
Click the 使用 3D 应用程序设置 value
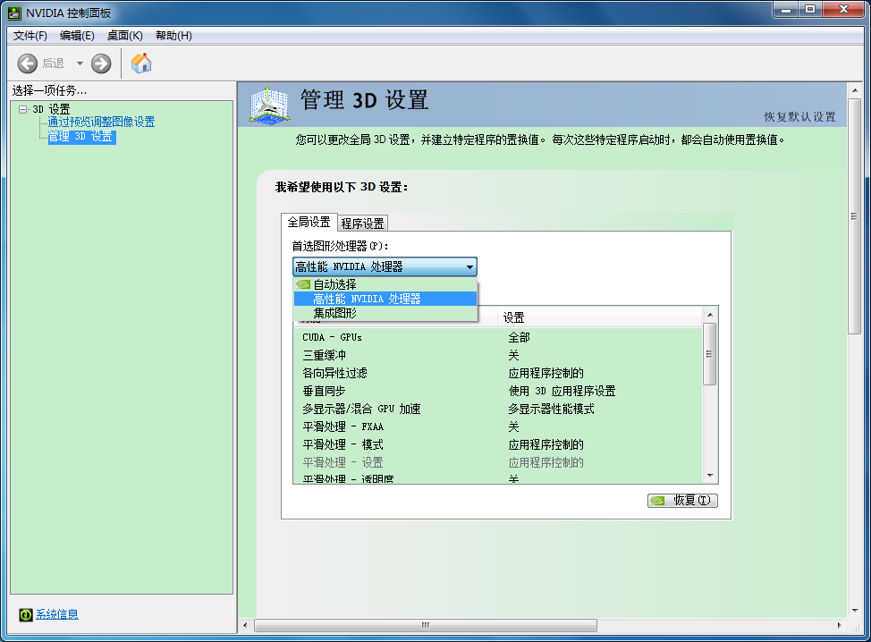click(562, 391)
